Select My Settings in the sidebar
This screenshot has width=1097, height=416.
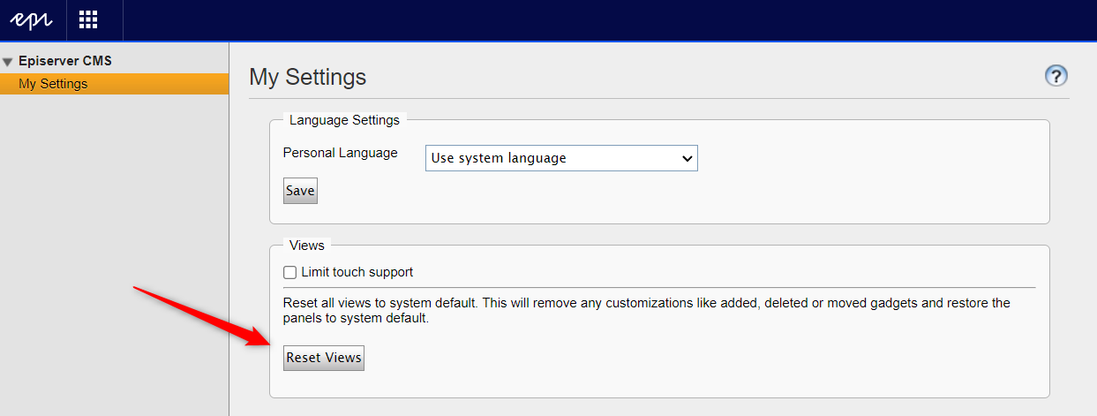(53, 84)
